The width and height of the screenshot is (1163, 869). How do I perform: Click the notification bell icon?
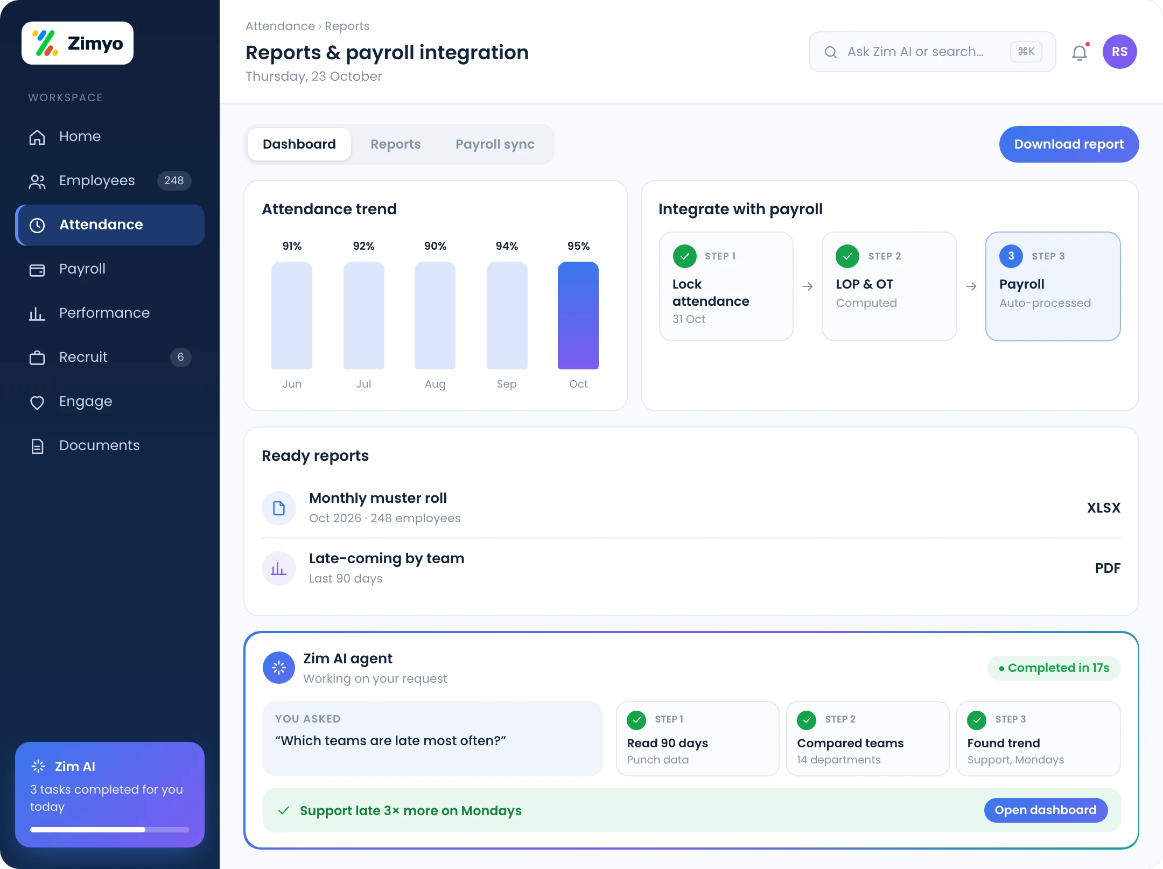coord(1080,52)
